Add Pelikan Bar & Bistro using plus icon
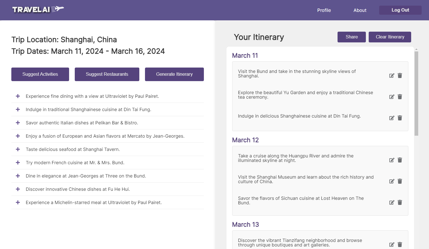This screenshot has height=249, width=429. point(18,123)
